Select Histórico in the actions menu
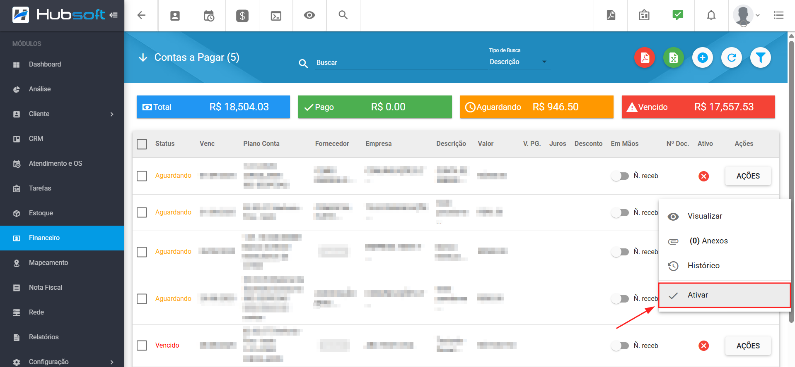Viewport: 795px width, 367px height. 703,266
